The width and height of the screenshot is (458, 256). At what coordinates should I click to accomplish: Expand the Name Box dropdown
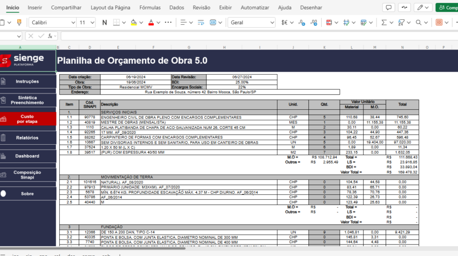19,36
